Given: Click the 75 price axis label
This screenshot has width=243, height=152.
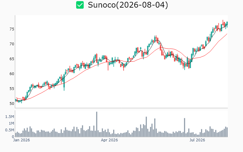Looking at the screenshot, I should point(12,29).
